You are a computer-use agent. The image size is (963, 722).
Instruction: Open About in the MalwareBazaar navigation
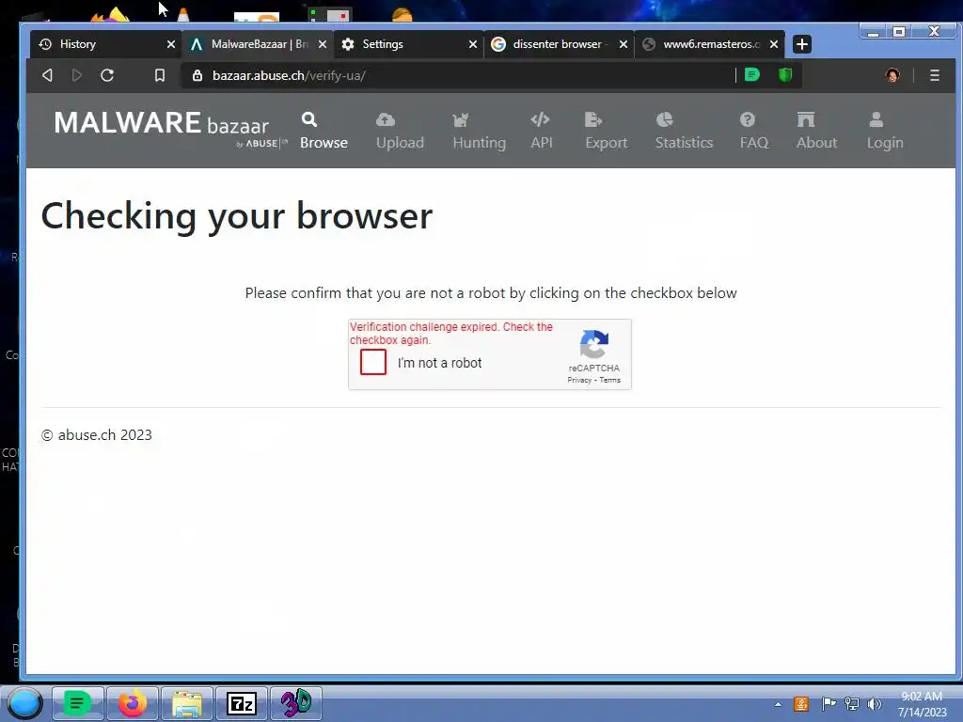[816, 130]
